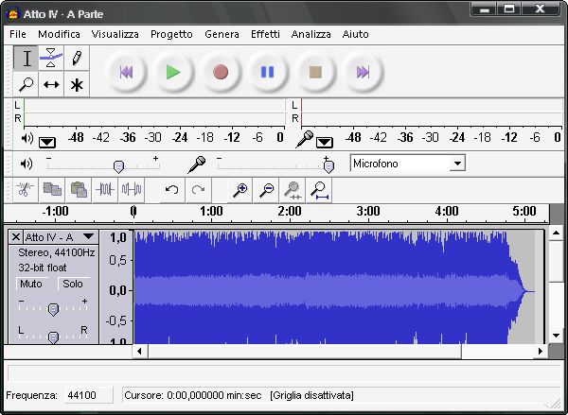Open the File menu
The width and height of the screenshot is (568, 415).
click(x=18, y=34)
